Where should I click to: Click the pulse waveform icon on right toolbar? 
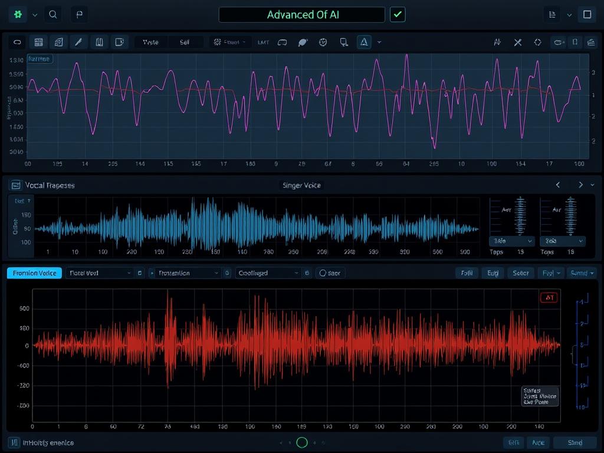[x=498, y=42]
